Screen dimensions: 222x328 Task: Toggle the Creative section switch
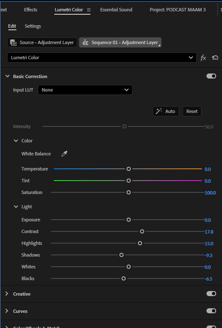(211, 294)
